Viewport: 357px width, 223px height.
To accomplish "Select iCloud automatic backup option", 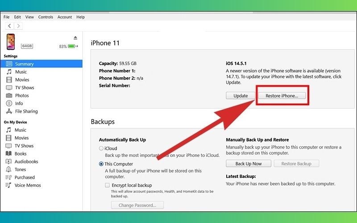I will [x=101, y=149].
